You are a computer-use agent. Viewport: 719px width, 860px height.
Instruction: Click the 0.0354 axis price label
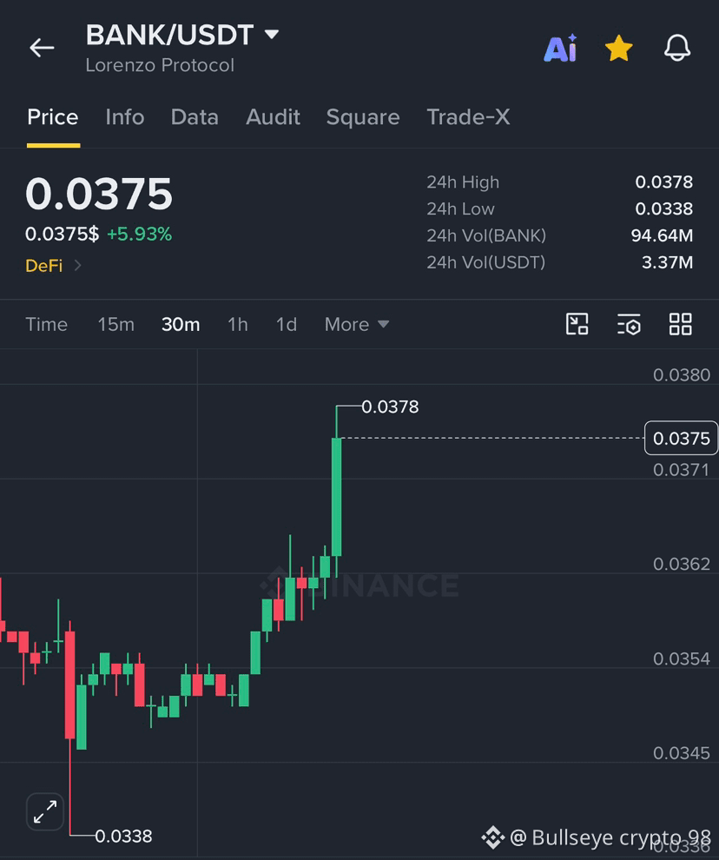click(x=681, y=658)
